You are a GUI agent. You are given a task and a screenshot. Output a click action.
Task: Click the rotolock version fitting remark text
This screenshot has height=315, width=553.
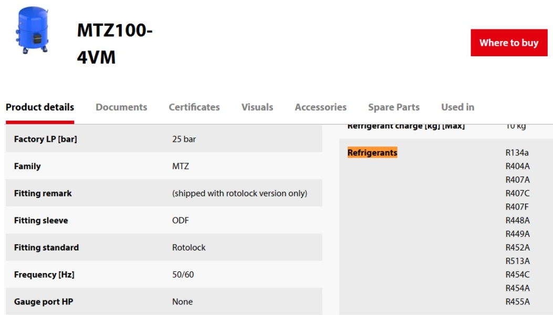[x=239, y=193]
